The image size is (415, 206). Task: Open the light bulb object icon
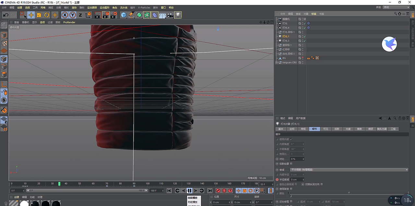coord(178,15)
